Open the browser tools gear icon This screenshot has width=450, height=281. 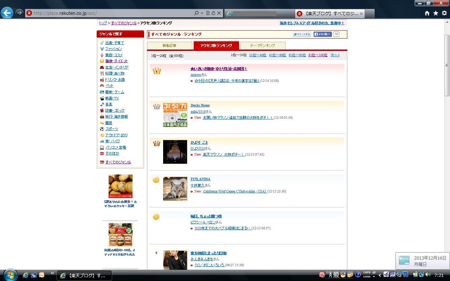(x=444, y=13)
